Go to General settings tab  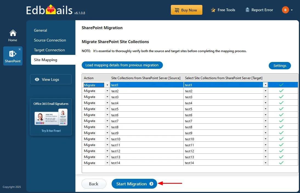(x=40, y=30)
